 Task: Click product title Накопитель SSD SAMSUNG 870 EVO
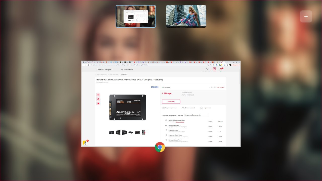[x=130, y=80]
